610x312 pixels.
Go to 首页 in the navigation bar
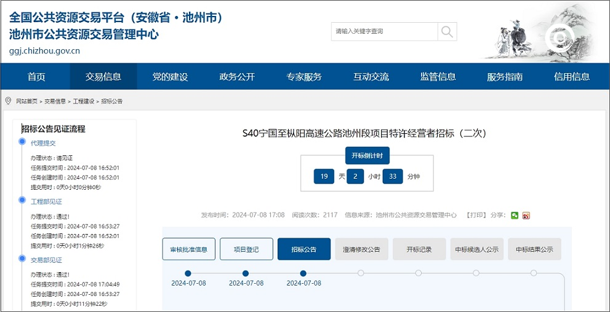(36, 77)
